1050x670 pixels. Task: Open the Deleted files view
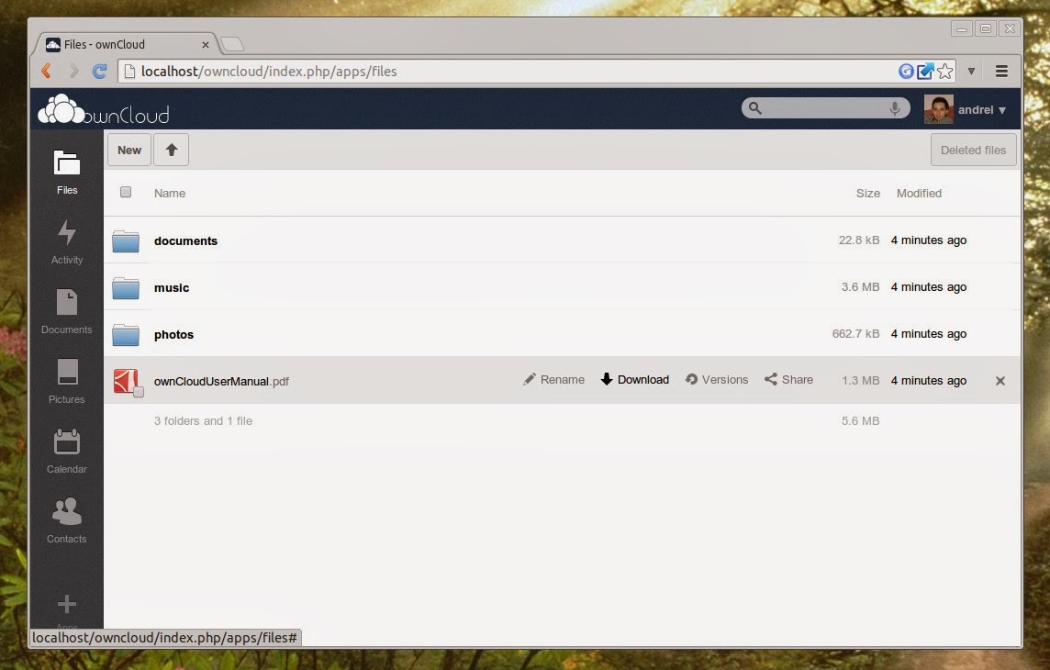pos(973,150)
